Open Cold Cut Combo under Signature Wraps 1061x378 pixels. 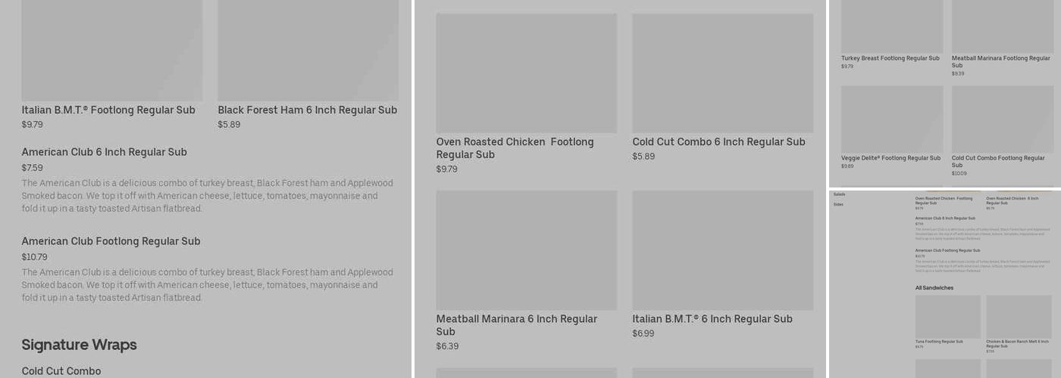tap(61, 371)
